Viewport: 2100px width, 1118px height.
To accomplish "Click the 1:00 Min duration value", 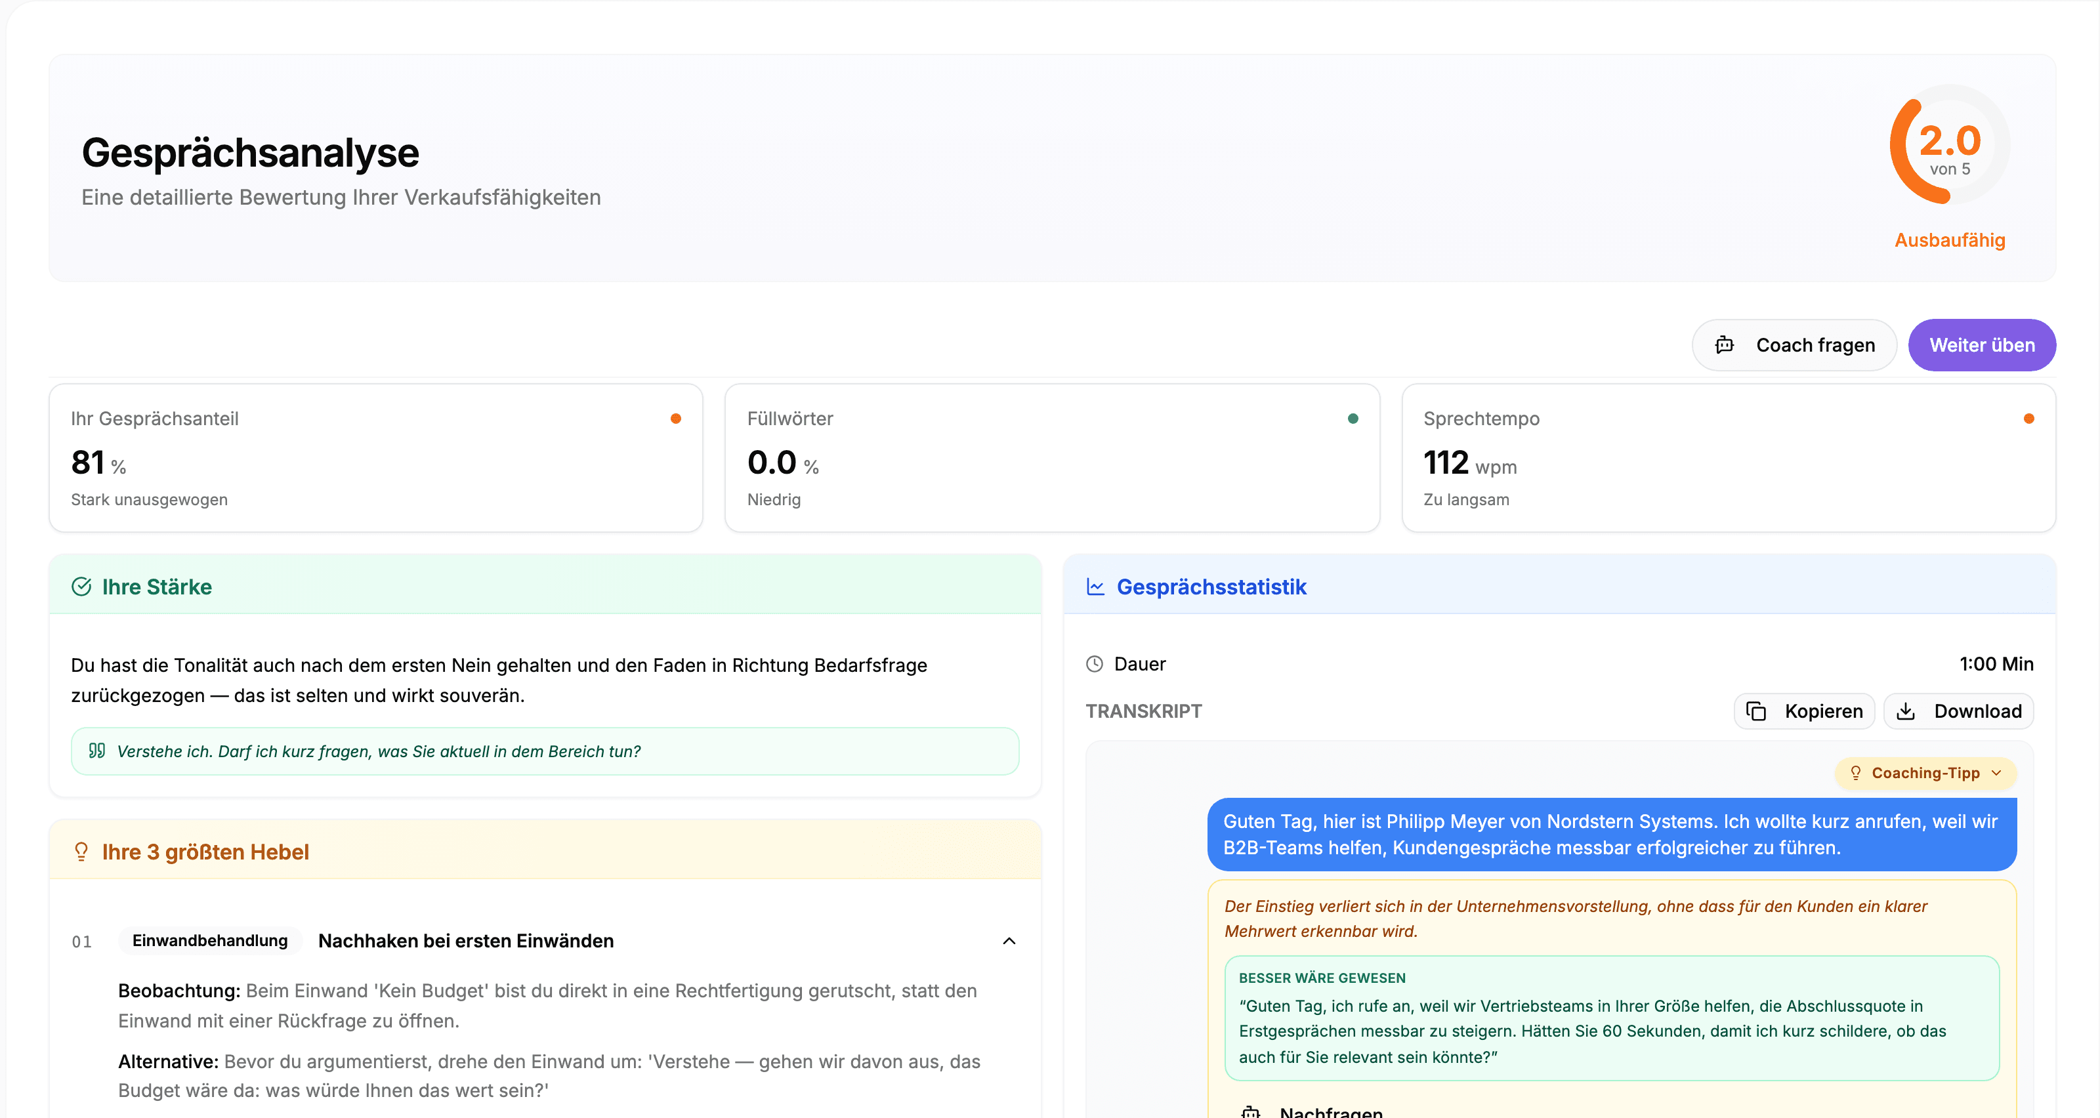I will (1996, 664).
